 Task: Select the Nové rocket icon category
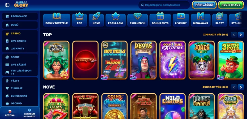pyautogui.click(x=96, y=20)
